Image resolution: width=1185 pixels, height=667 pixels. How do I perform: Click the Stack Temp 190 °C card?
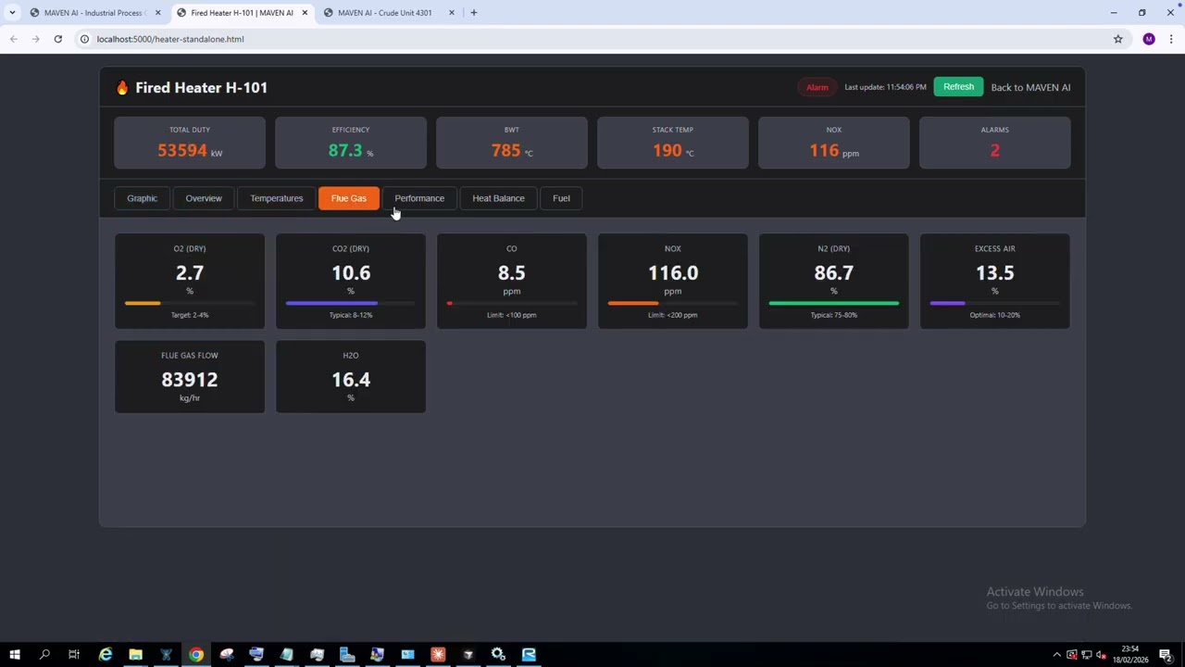pyautogui.click(x=673, y=143)
